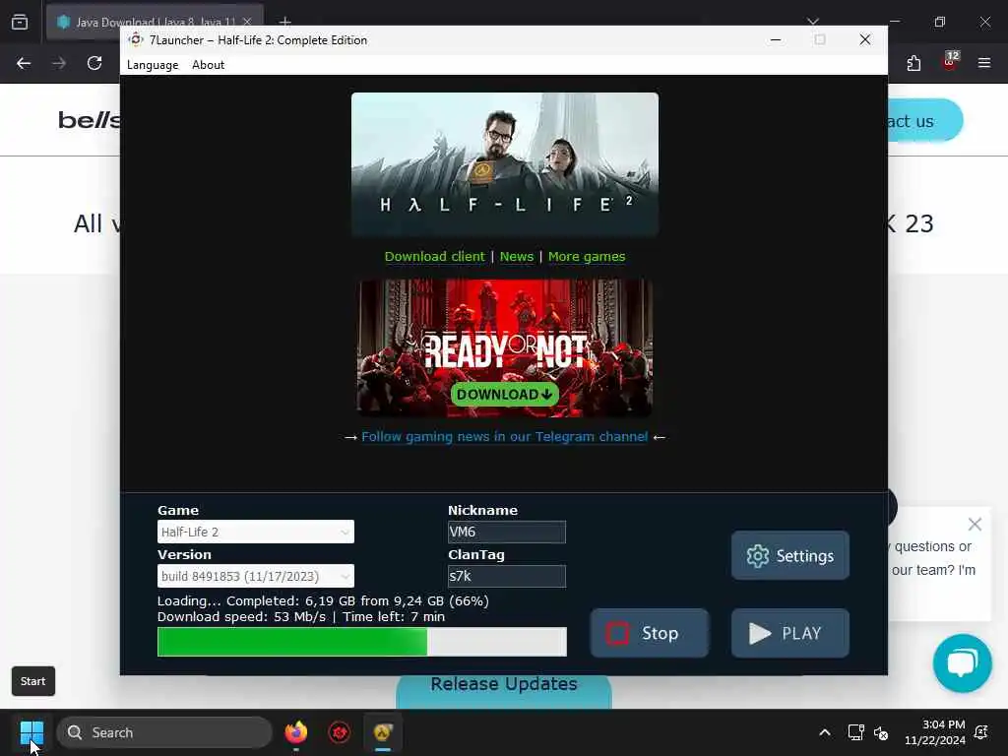Screen dimensions: 1008x756
Task: Close the 7Launcher window
Action: pos(865,39)
